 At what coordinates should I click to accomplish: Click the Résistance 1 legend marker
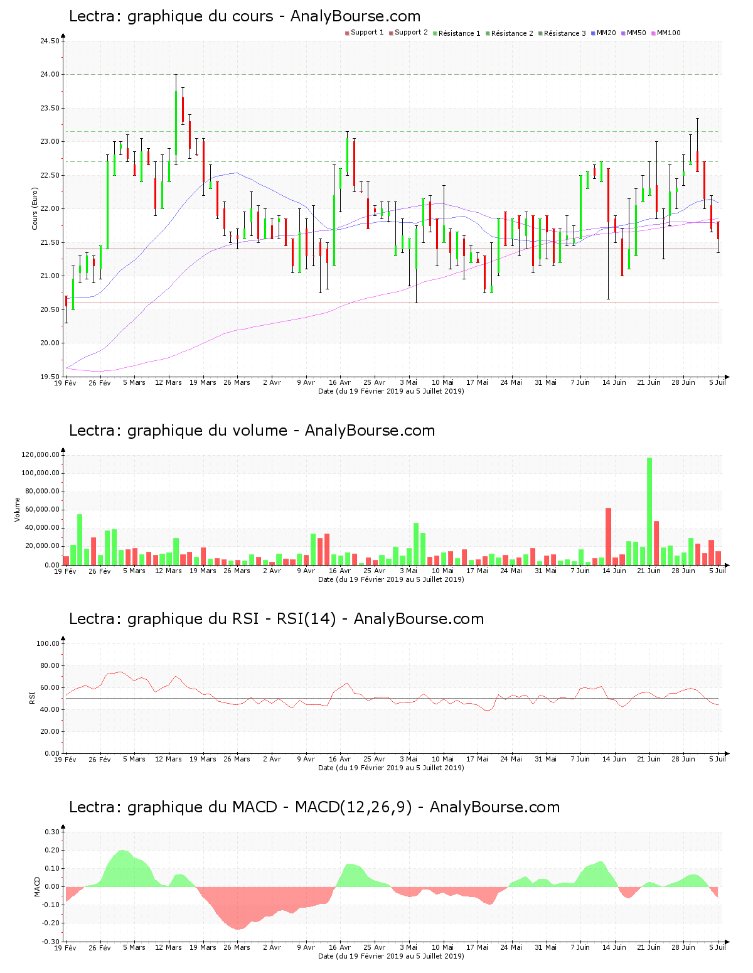click(x=434, y=33)
